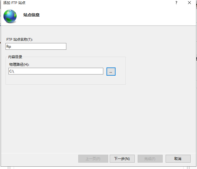Click the FTP 站点名称(T) label

click(x=19, y=40)
